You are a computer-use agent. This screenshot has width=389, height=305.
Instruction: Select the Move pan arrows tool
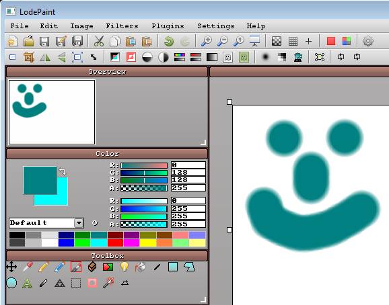[11, 267]
